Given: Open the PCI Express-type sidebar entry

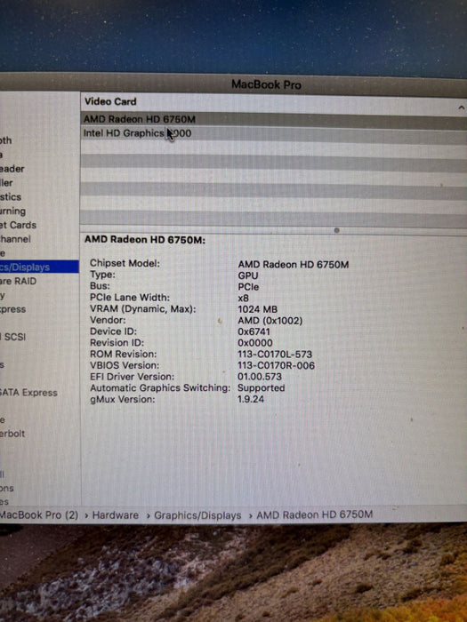Looking at the screenshot, I should point(13,309).
